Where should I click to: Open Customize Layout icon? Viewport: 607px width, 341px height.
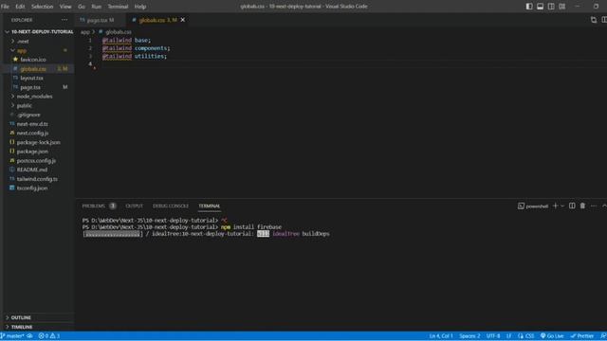click(562, 7)
